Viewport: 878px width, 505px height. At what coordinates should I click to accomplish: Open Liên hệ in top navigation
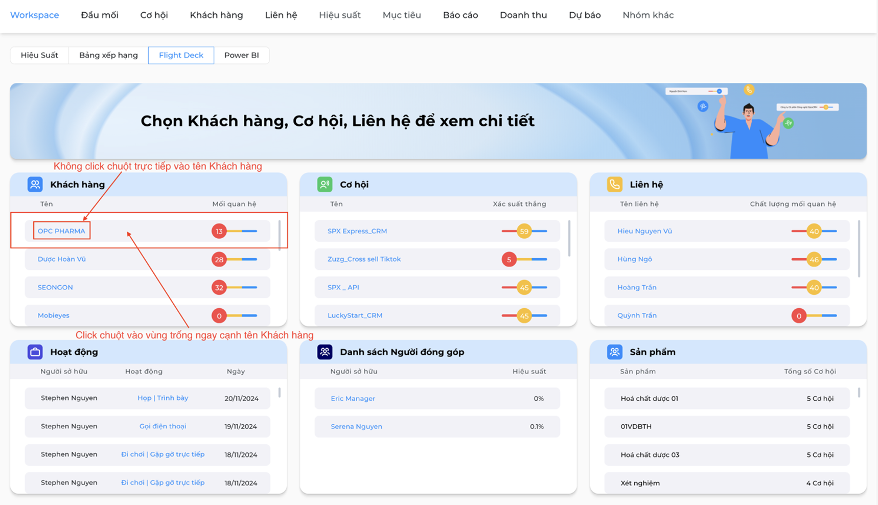[281, 15]
